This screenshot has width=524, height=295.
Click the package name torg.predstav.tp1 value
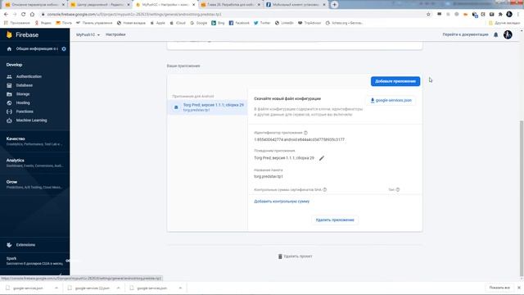click(269, 176)
